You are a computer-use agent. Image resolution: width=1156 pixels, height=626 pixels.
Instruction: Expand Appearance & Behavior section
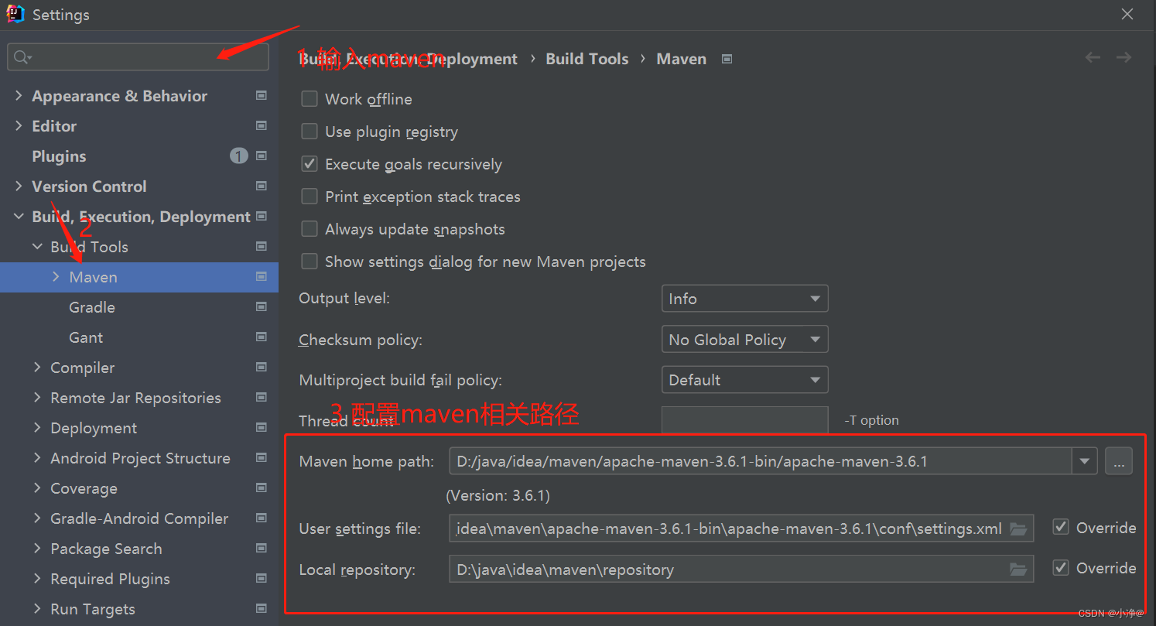19,96
